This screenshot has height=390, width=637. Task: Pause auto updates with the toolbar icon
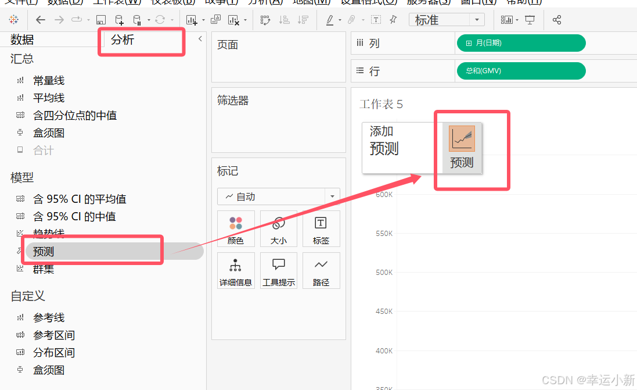point(137,20)
